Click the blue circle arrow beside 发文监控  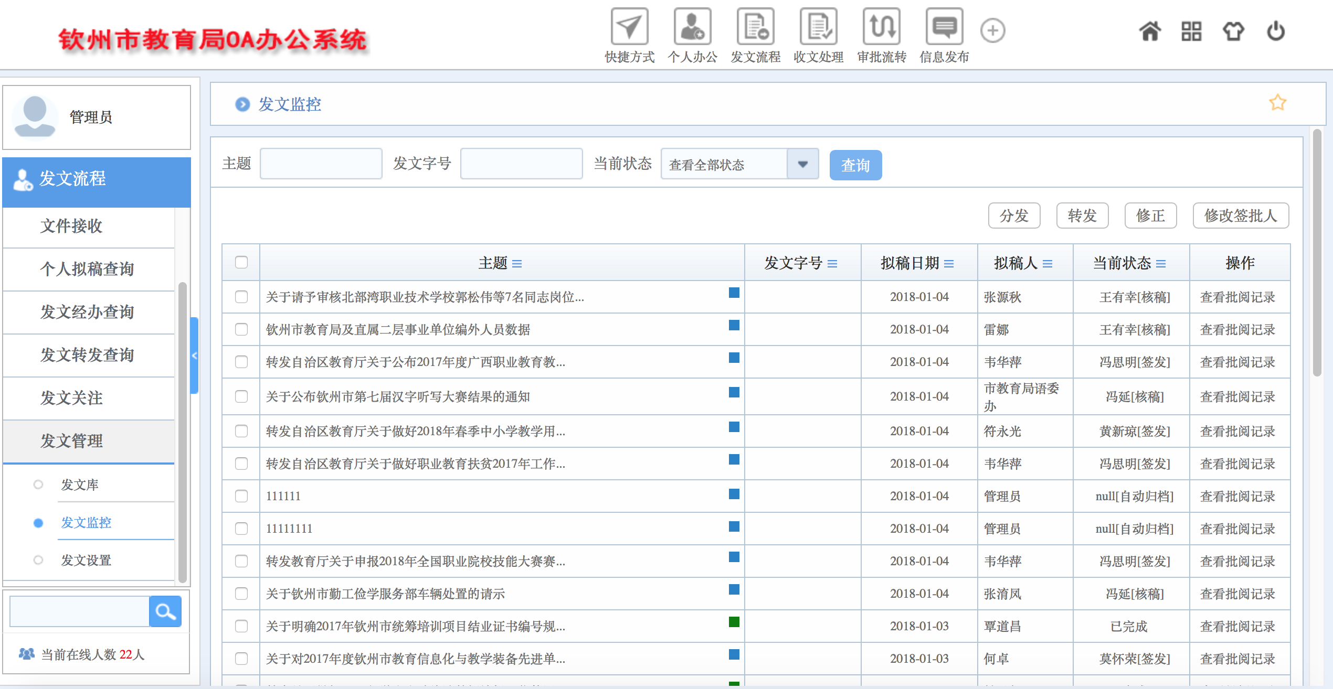tap(242, 104)
